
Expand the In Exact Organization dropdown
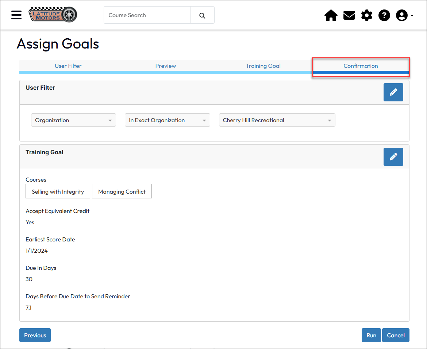point(167,120)
